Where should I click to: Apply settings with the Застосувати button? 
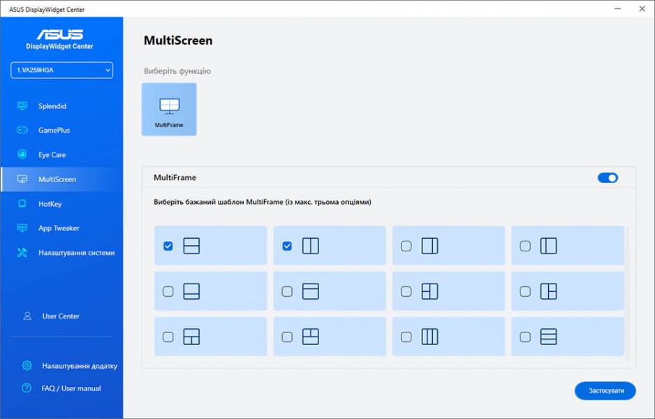[605, 390]
